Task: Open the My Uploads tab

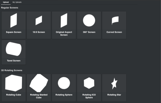Action: point(17,2)
